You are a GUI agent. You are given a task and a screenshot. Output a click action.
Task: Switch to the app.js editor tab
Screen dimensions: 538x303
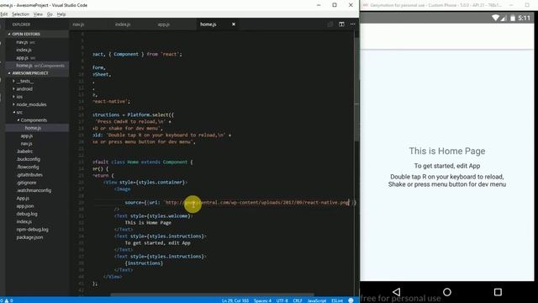(164, 24)
